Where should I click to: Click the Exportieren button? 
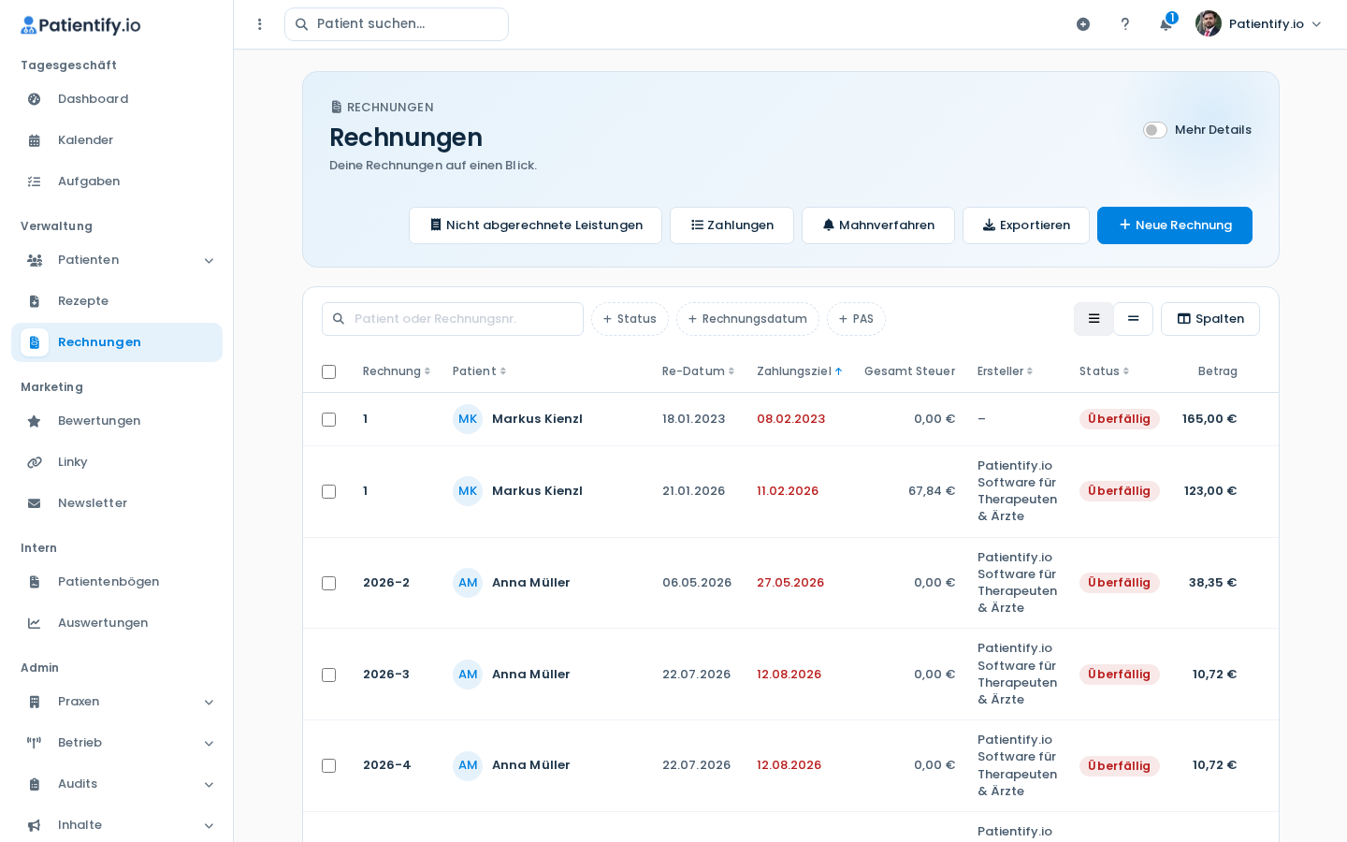click(x=1026, y=225)
